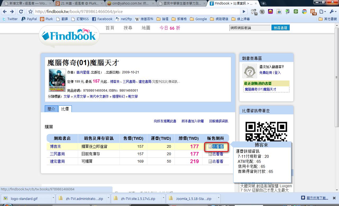Switch to the oin@yahoo.com.tw tab

[131, 3]
